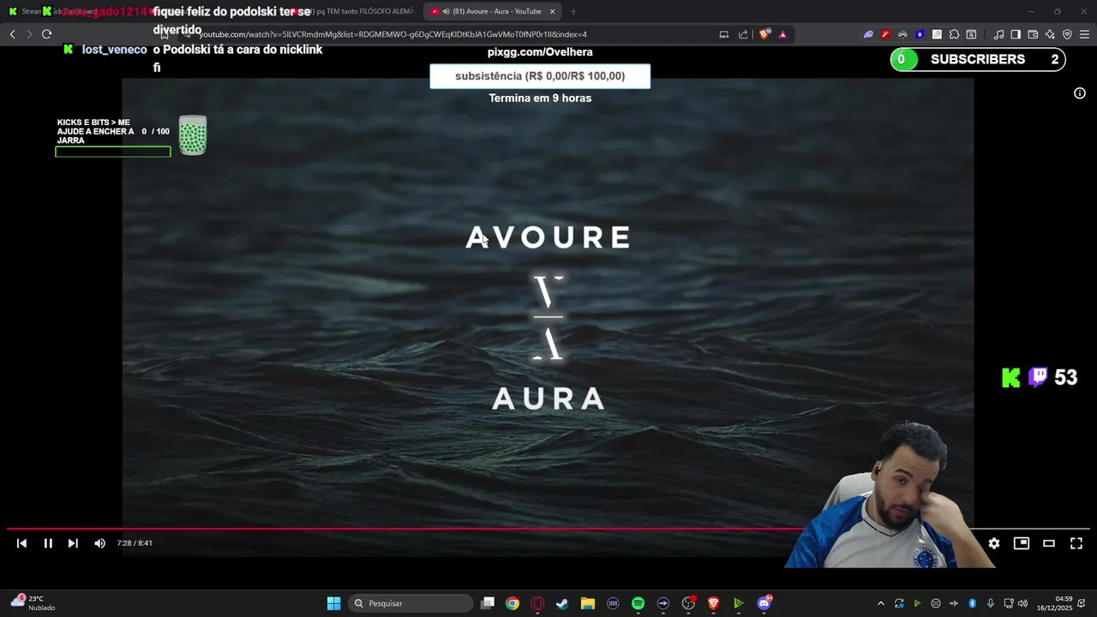Skip to the next video in playlist
The height and width of the screenshot is (617, 1097).
(73, 543)
